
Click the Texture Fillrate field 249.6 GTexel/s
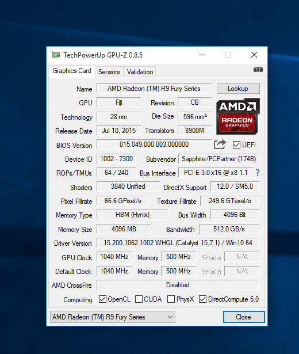230,201
